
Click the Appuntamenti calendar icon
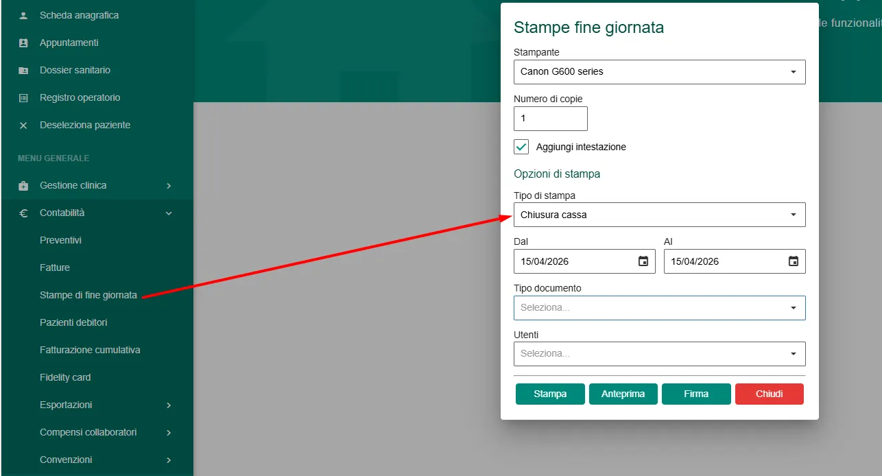[x=24, y=43]
